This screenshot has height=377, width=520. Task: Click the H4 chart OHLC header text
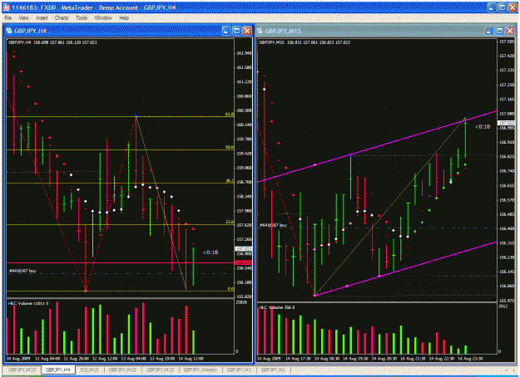coord(52,42)
